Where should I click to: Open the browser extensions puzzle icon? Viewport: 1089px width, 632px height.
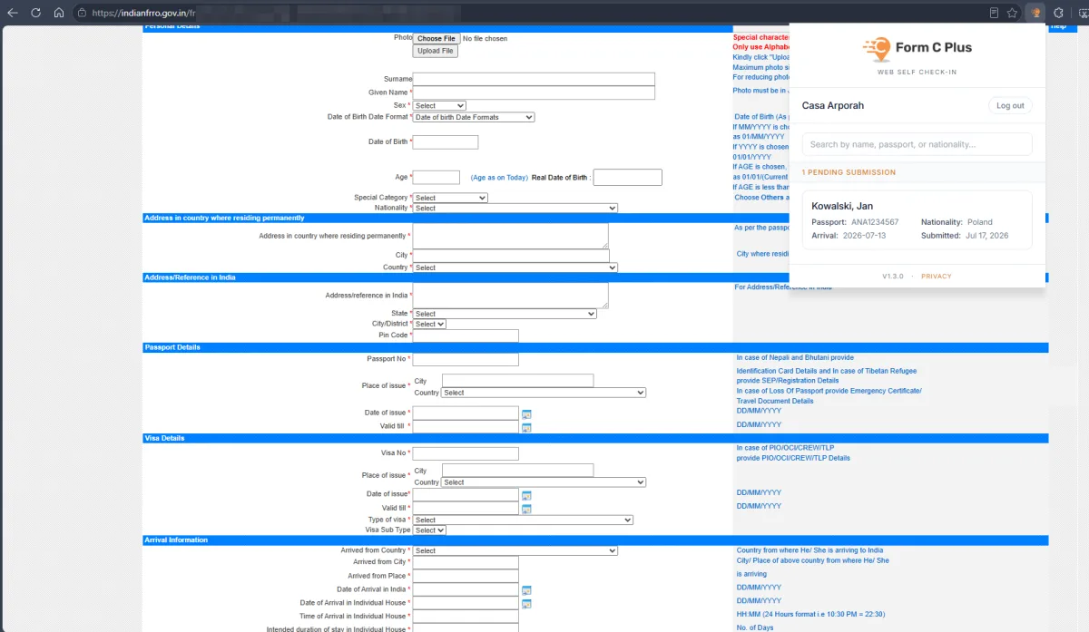point(1058,13)
